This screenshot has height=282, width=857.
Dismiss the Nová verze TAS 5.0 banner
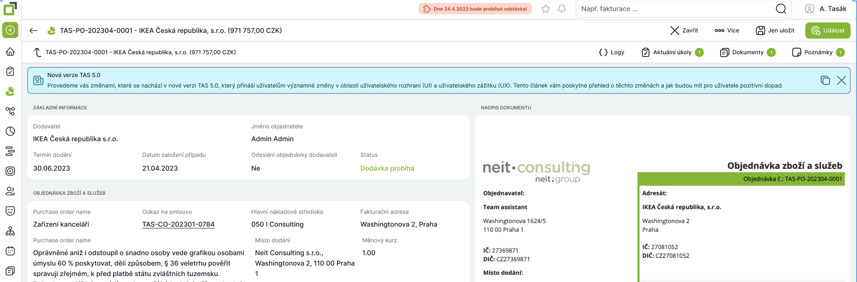[x=841, y=80]
